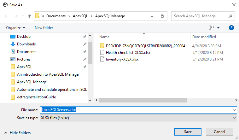Click the Up to parent folder arrow

(30, 16)
